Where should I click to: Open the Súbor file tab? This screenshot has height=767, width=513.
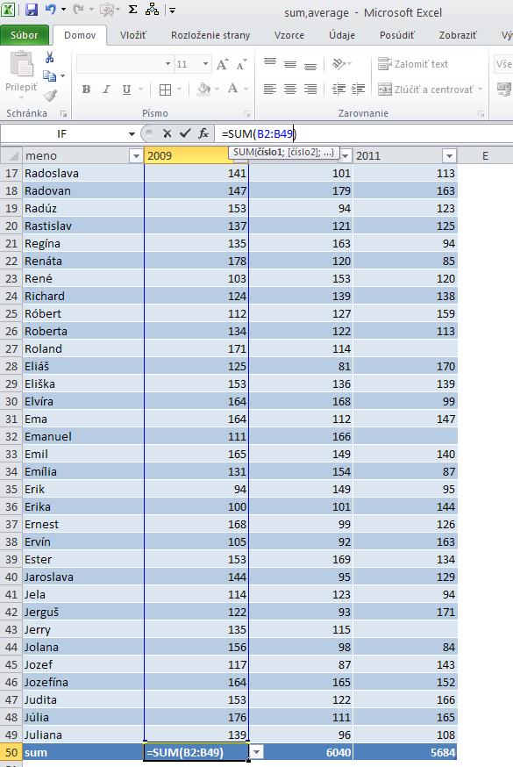[x=25, y=35]
